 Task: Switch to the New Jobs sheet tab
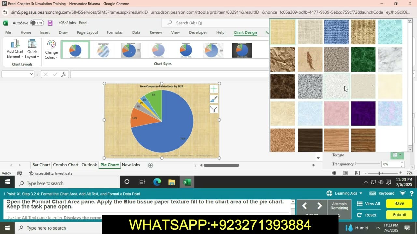pyautogui.click(x=131, y=165)
